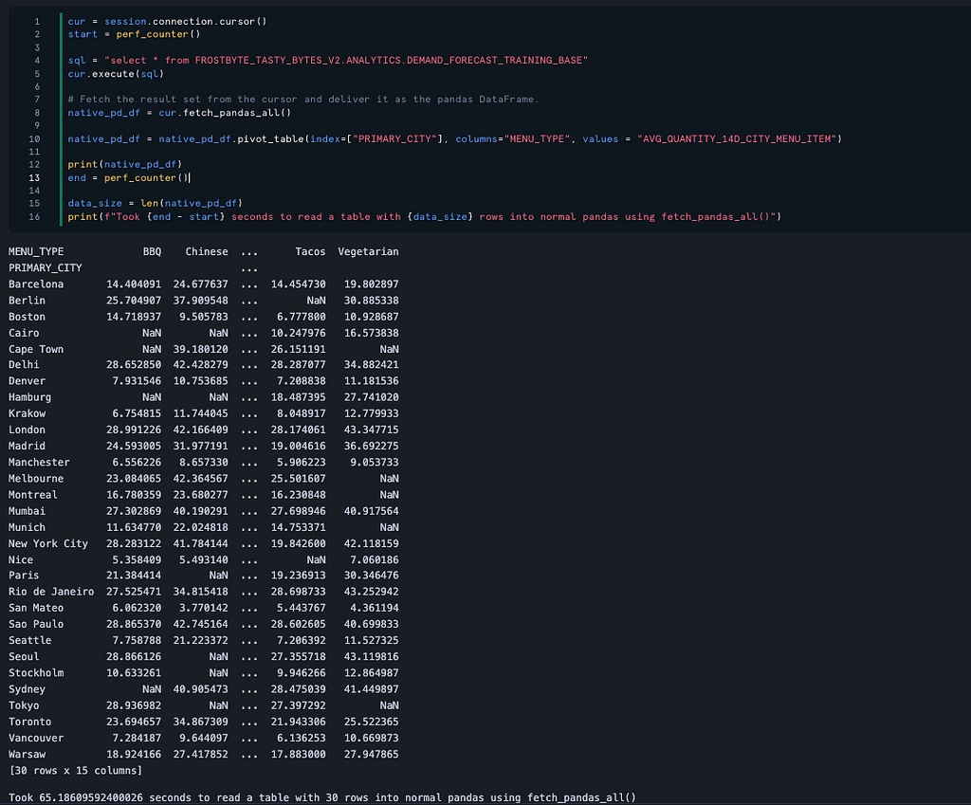
Task: Click Seattle's Vegetarian value 11.527325
Action: click(372, 640)
